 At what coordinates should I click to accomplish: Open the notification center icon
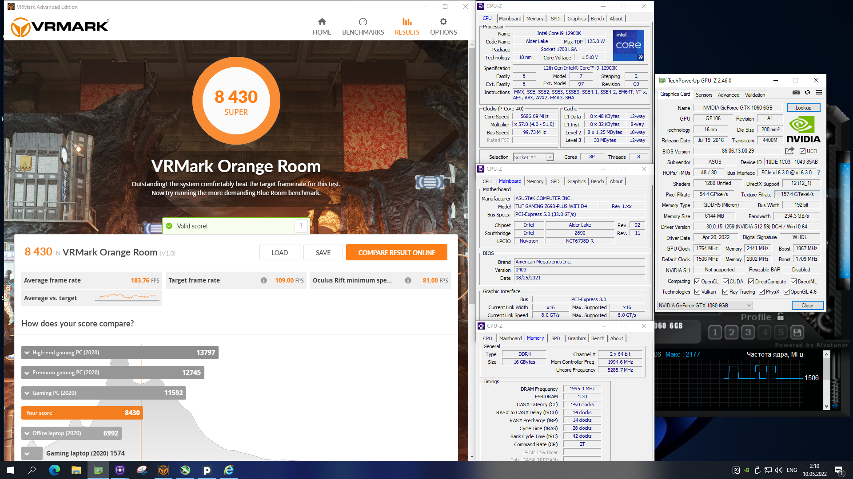click(839, 470)
